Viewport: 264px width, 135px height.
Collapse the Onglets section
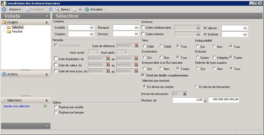(47, 22)
